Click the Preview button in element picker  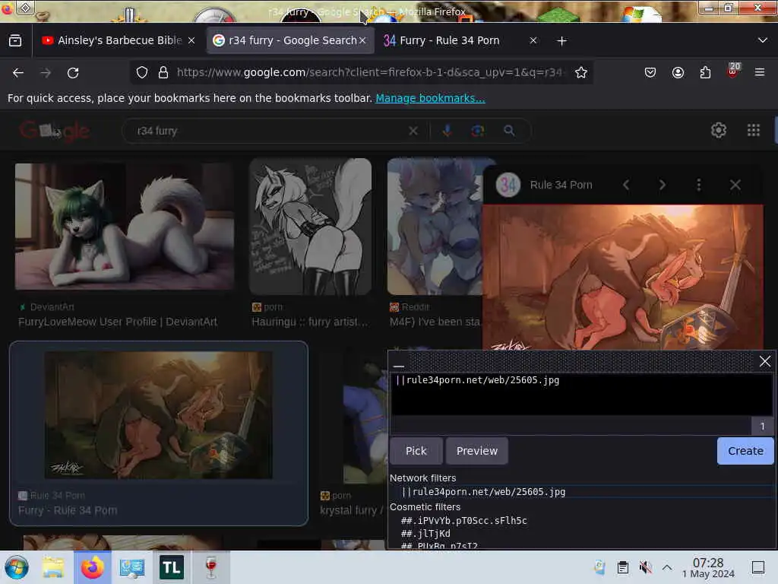coord(477,451)
